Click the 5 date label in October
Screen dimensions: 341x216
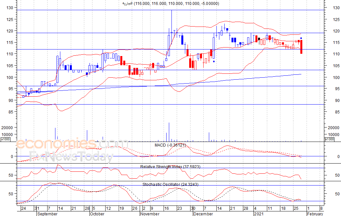click(94, 208)
